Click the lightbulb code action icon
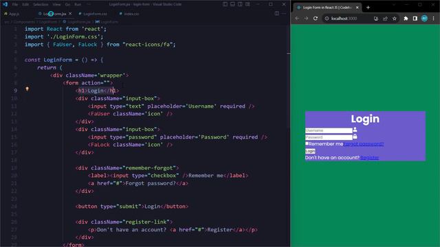The width and height of the screenshot is (440, 247). tap(27, 89)
